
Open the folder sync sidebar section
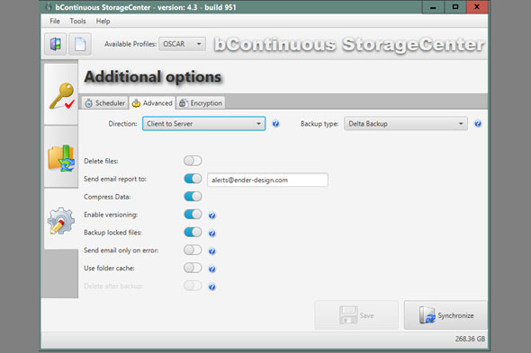[61, 157]
